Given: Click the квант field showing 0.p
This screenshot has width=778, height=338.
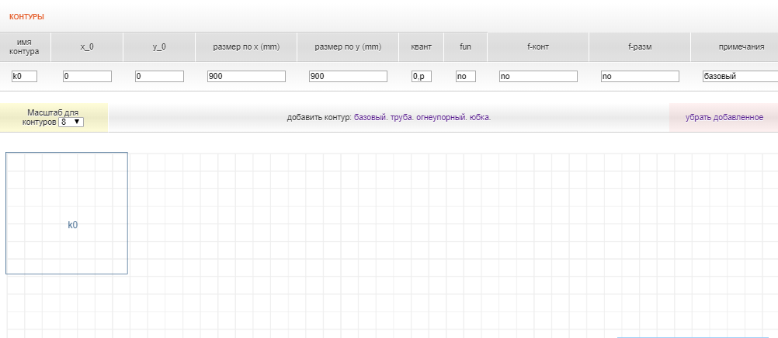Looking at the screenshot, I should [421, 77].
